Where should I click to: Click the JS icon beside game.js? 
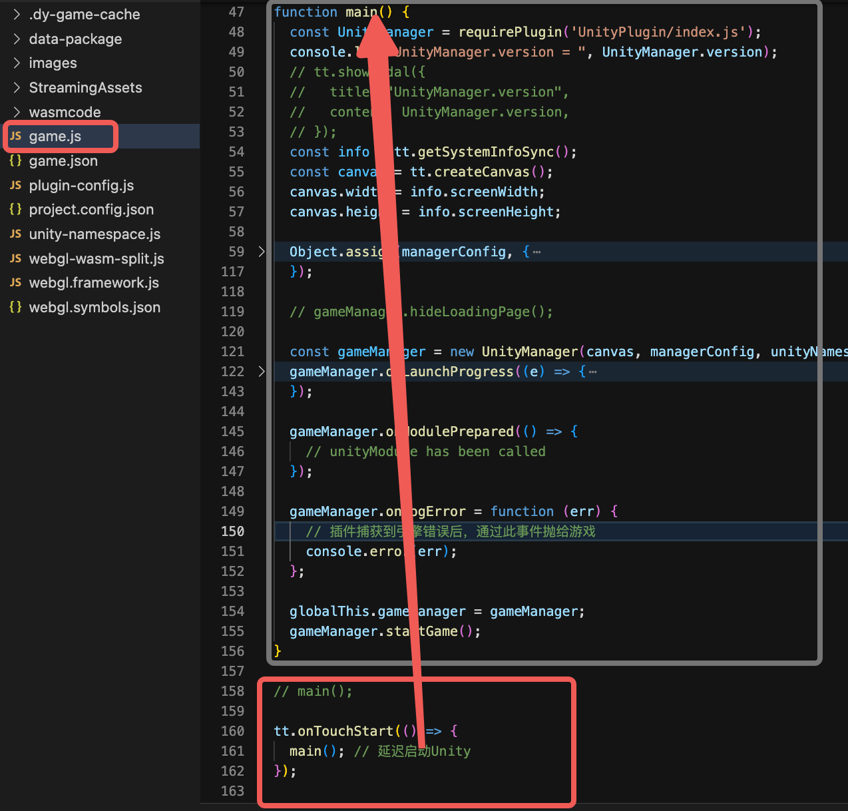point(15,136)
